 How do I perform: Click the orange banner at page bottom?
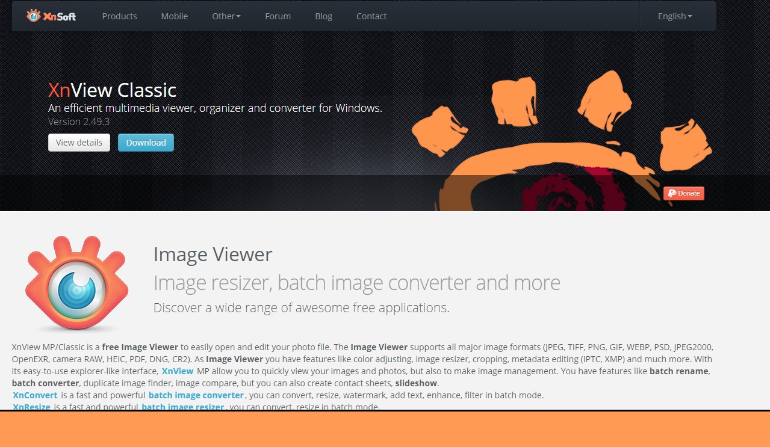pyautogui.click(x=385, y=429)
